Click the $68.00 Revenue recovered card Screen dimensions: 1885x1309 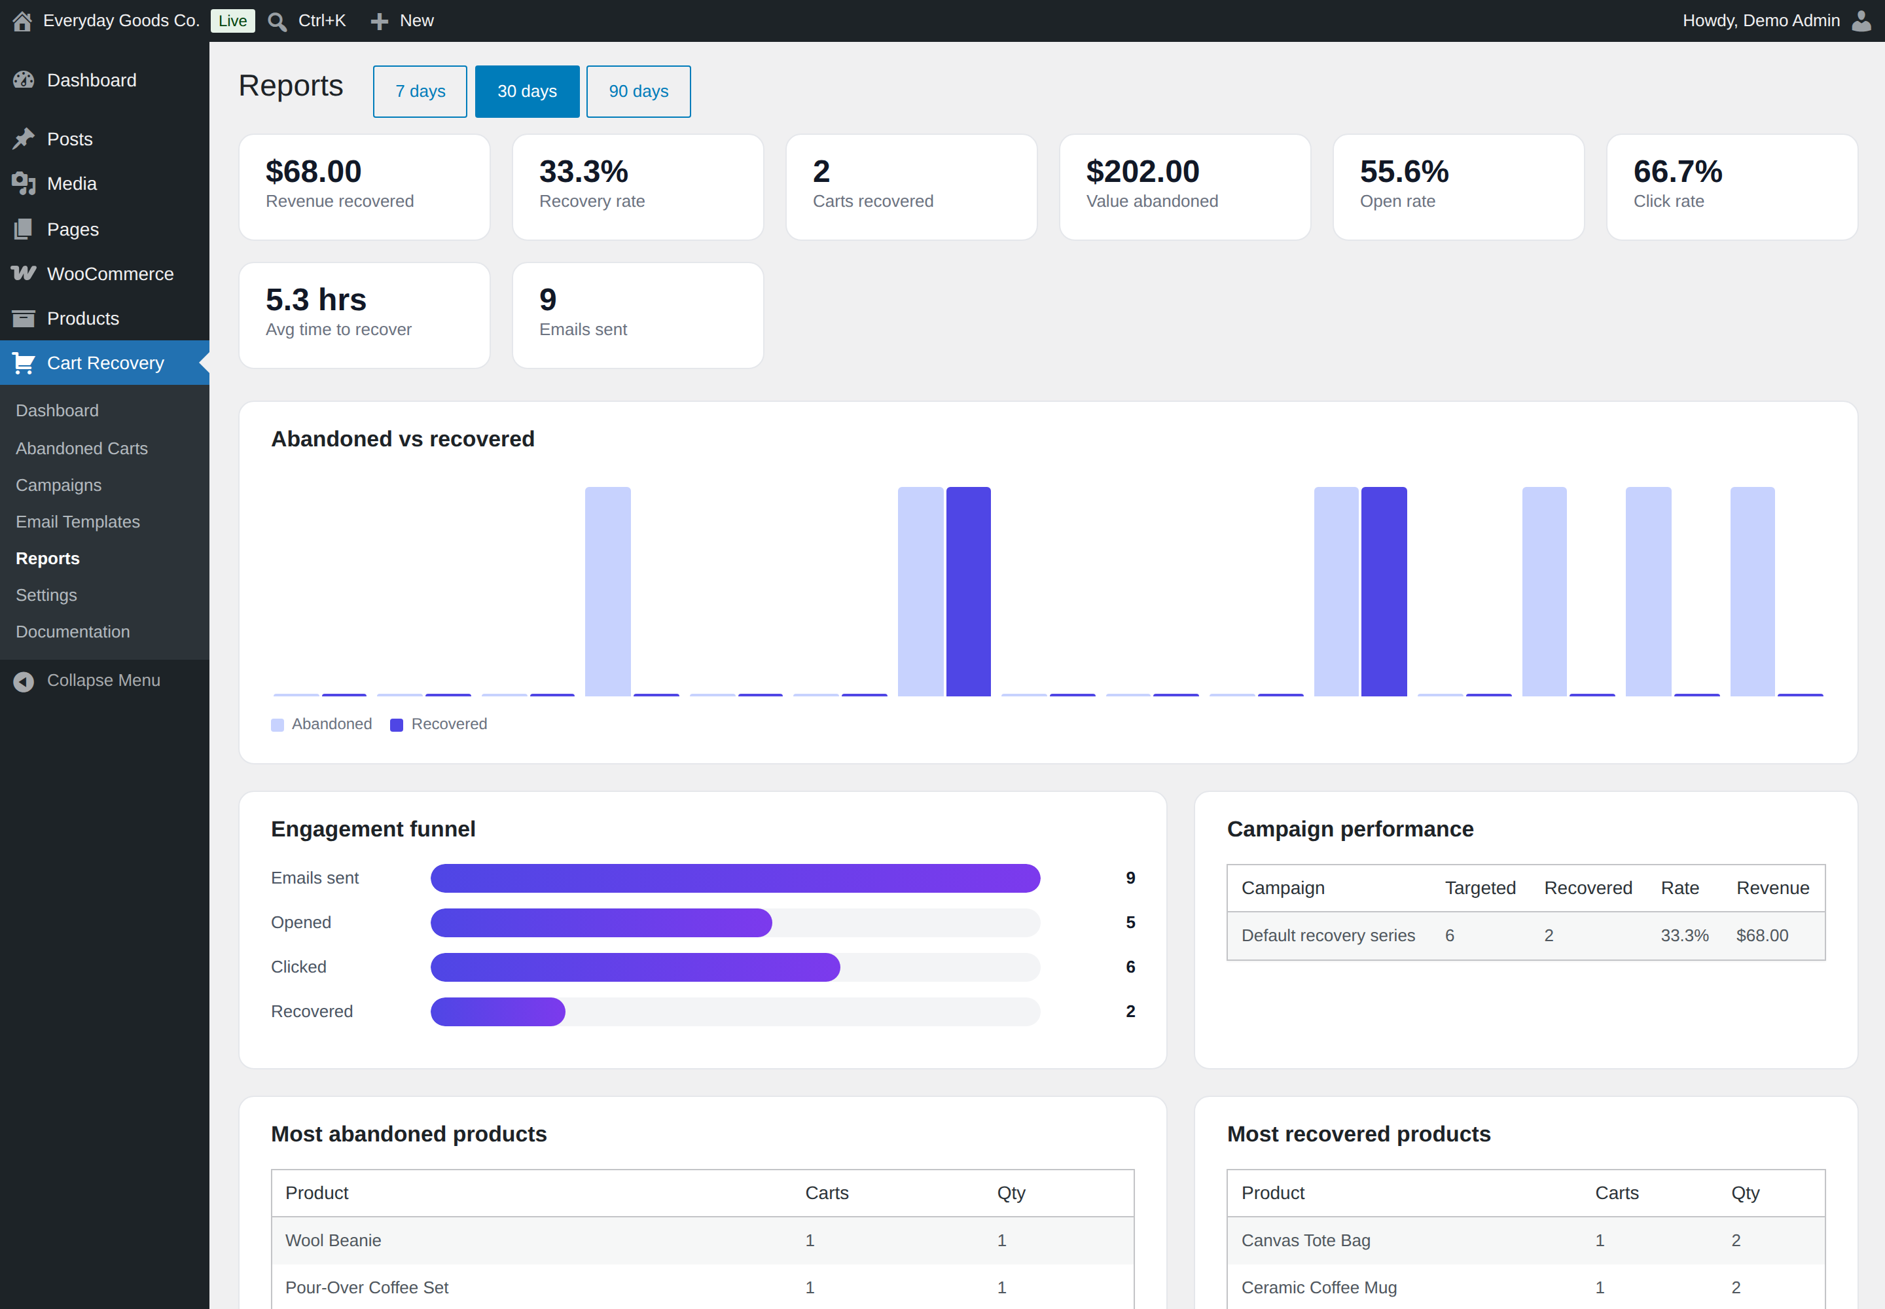(x=364, y=187)
